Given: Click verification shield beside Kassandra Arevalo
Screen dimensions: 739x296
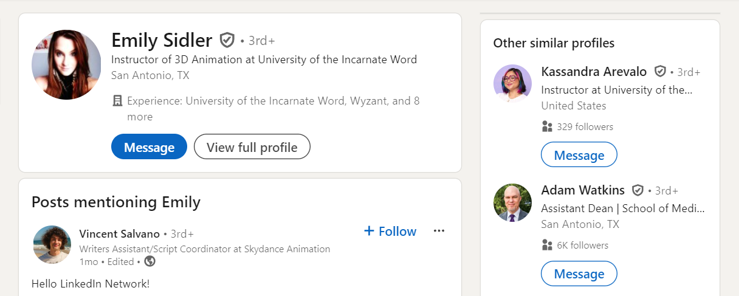Looking at the screenshot, I should (660, 72).
